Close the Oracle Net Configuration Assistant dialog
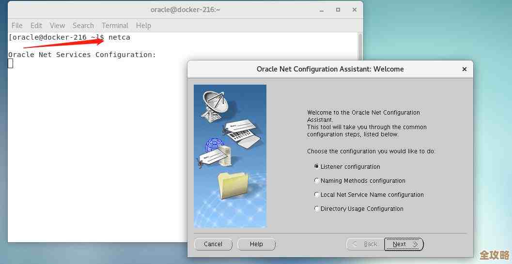Screen dimensions: 512x264 (x=464, y=69)
